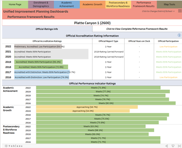The width and height of the screenshot is (182, 148).
Task: Switch to Enrollment & Demographics tab
Action: click(x=41, y=4)
